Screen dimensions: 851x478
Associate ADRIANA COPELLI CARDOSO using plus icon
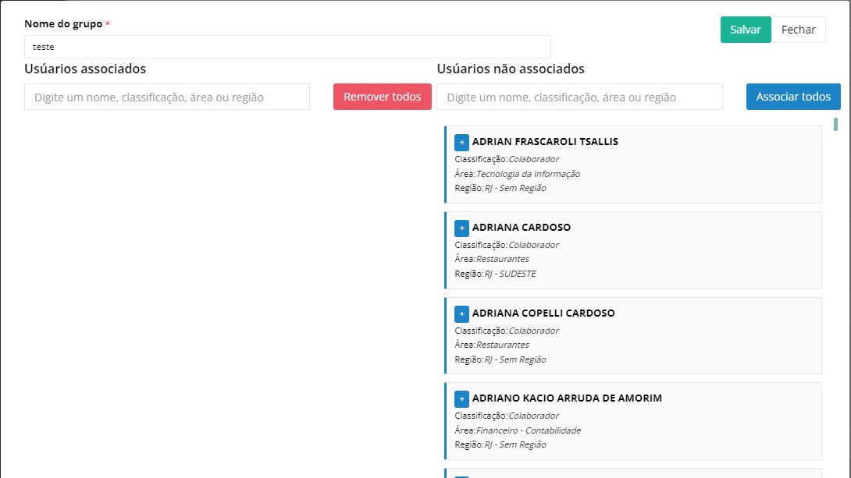tap(461, 314)
